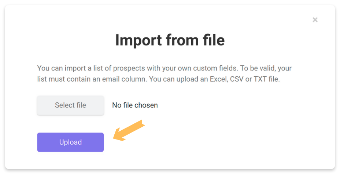Viewport: 340px width, 174px height.
Task: Click the orange arrow pointing to Upload
Action: [129, 130]
